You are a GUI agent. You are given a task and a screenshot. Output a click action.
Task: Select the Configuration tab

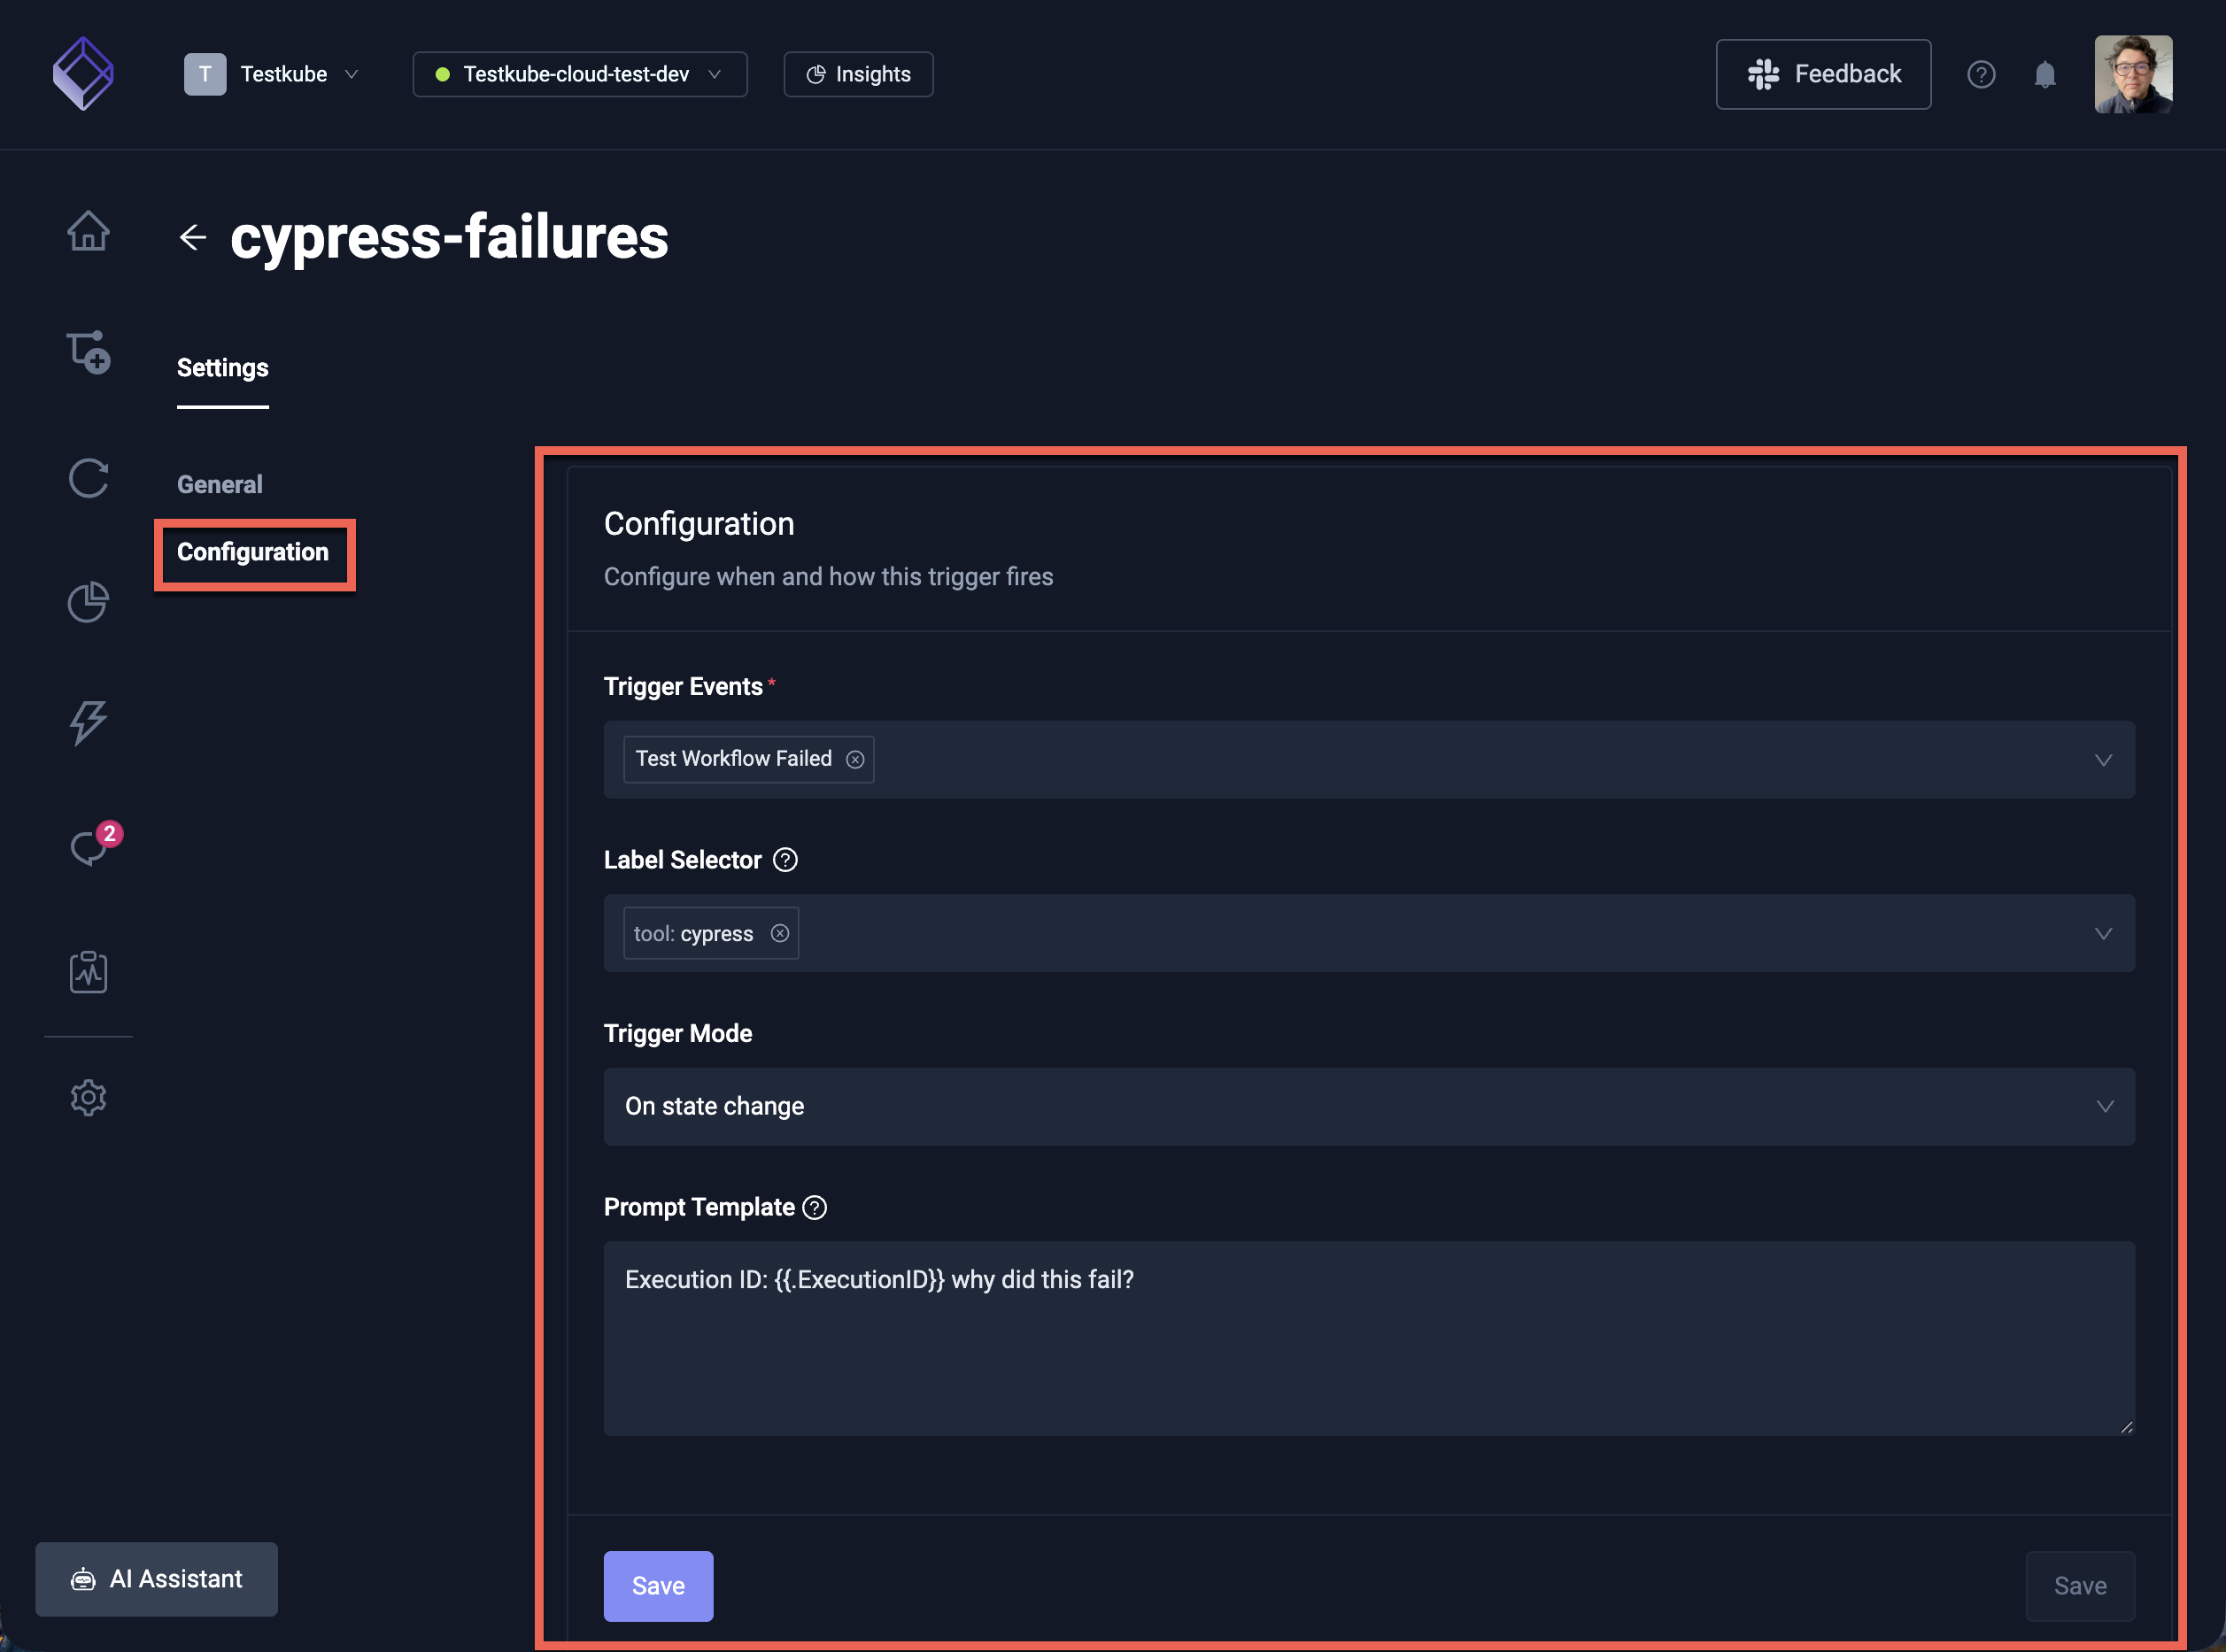click(x=253, y=552)
